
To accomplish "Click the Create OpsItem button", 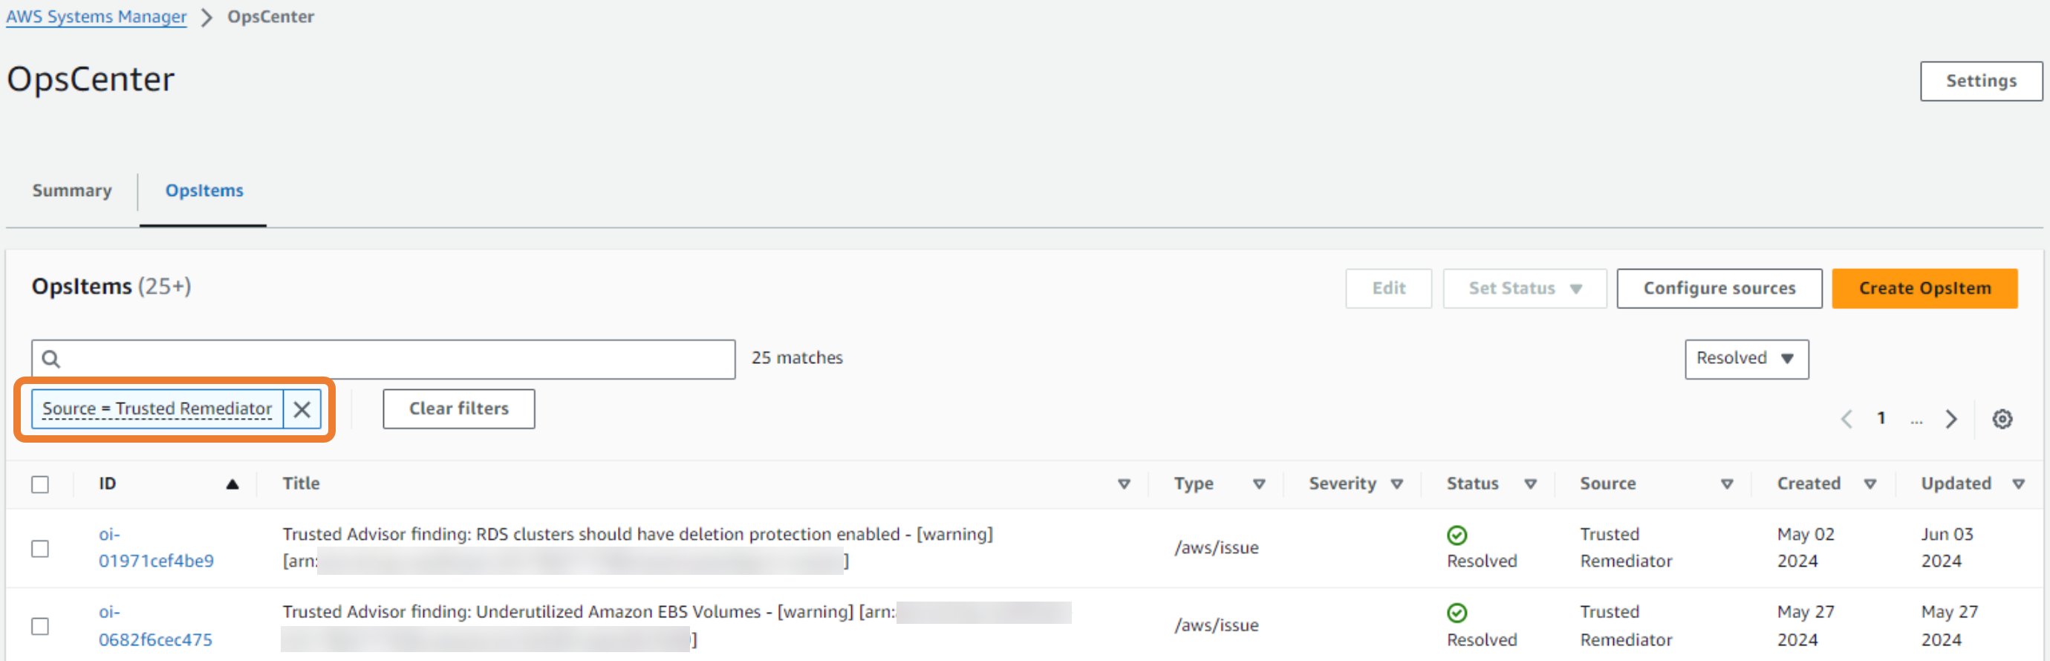I will 1924,288.
